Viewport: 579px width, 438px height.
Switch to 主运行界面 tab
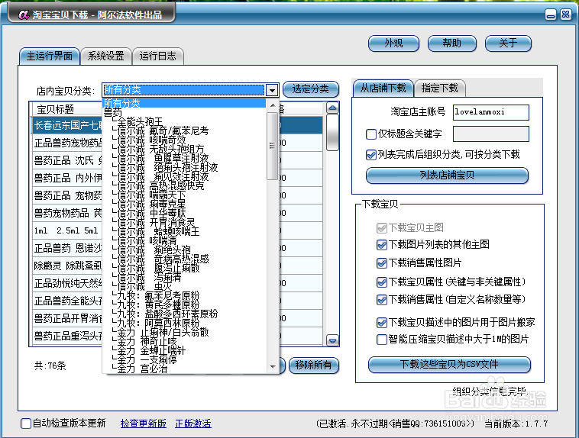[50, 56]
